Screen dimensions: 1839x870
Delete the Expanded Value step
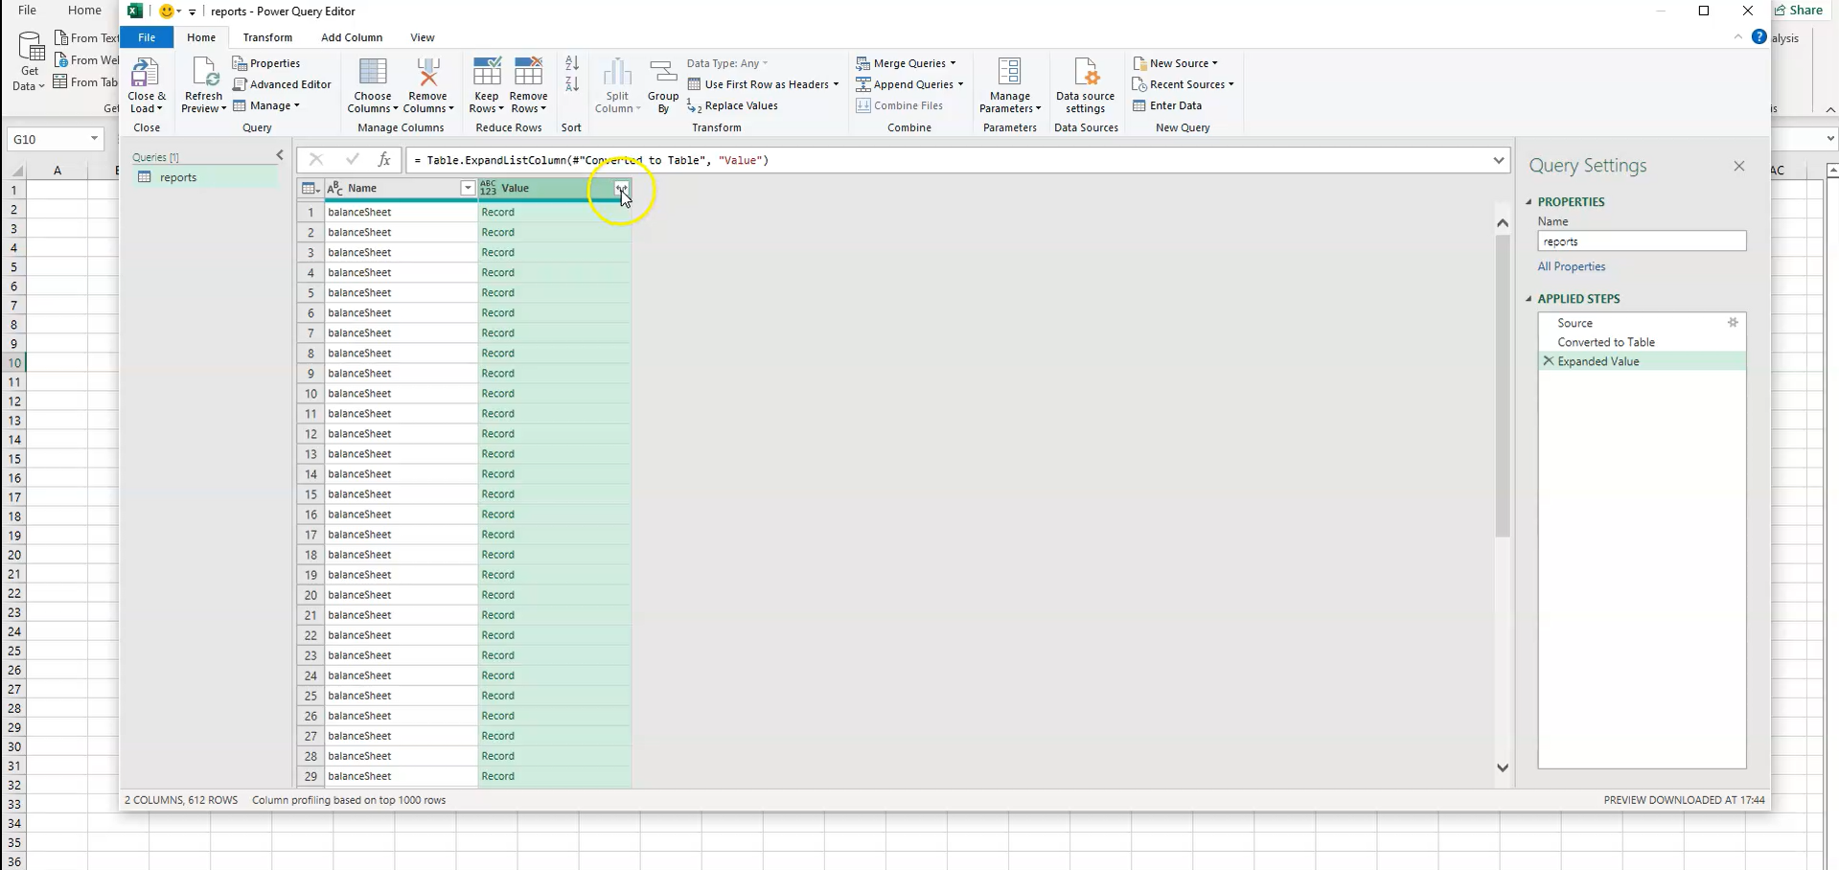pyautogui.click(x=1549, y=361)
